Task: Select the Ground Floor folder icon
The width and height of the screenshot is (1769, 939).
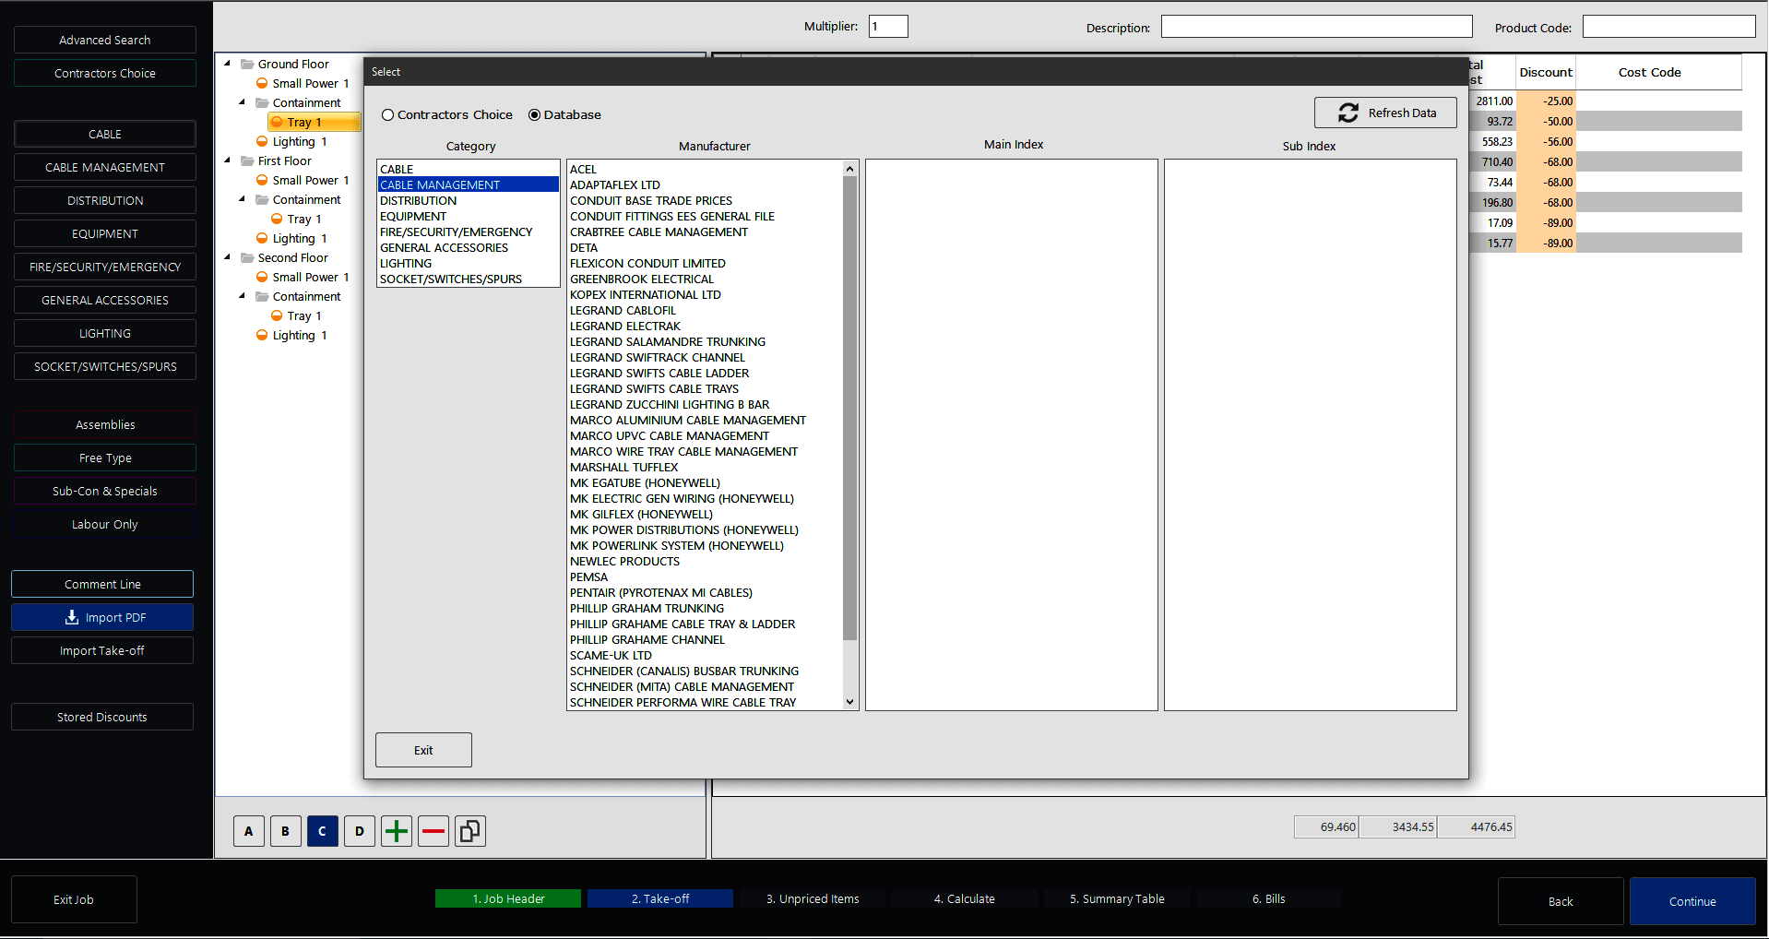Action: click(247, 64)
